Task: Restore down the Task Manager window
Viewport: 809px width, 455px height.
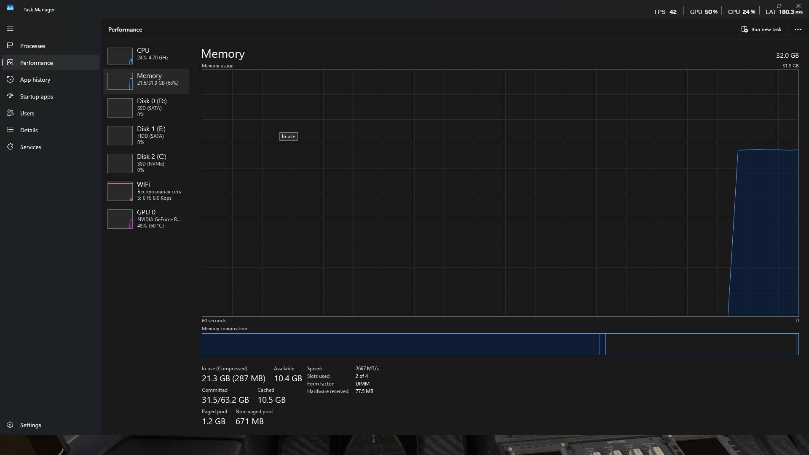Action: (779, 6)
